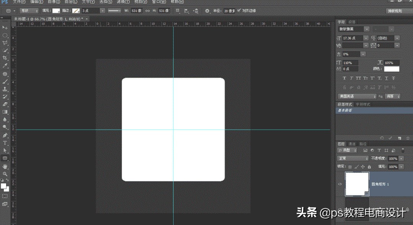Screen dimensions: 413x225
Task: Select the Hand tool
Action: tap(5, 167)
